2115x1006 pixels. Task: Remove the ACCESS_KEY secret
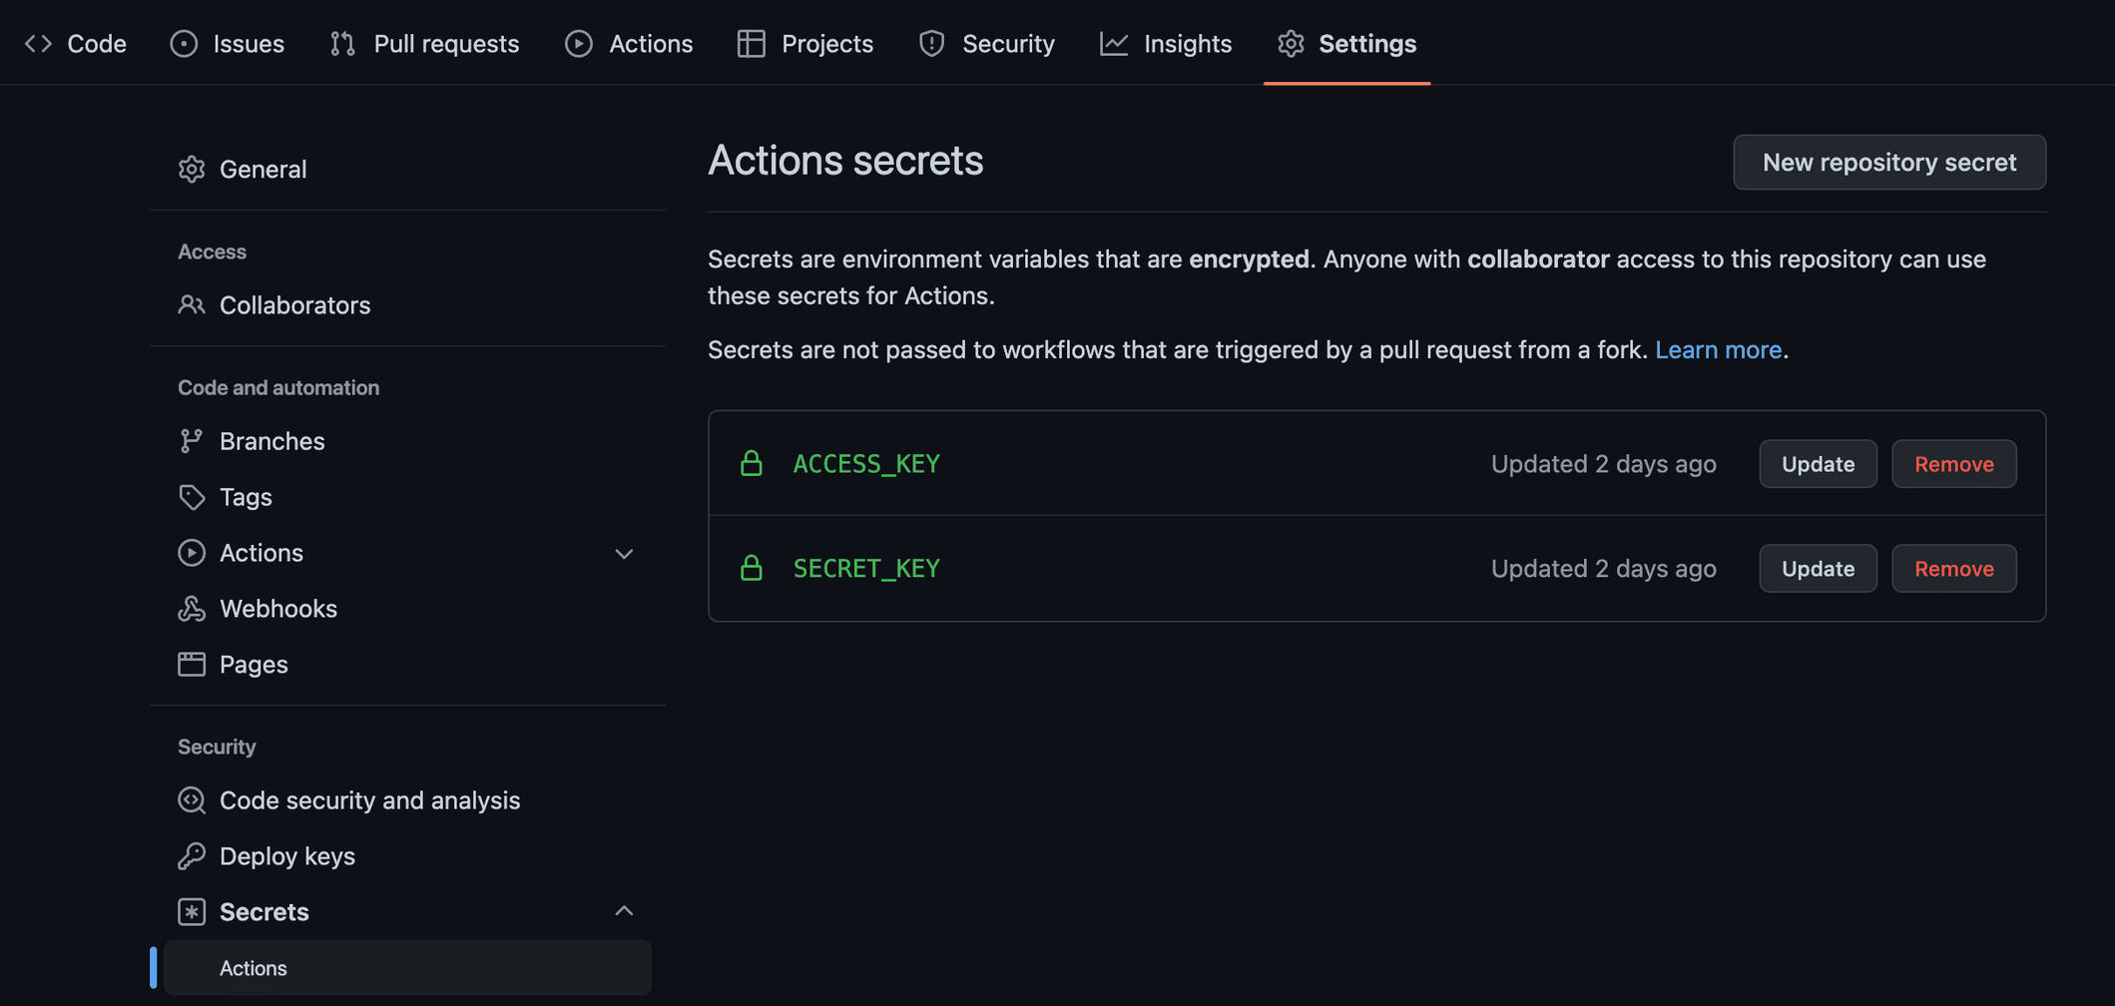click(x=1953, y=463)
